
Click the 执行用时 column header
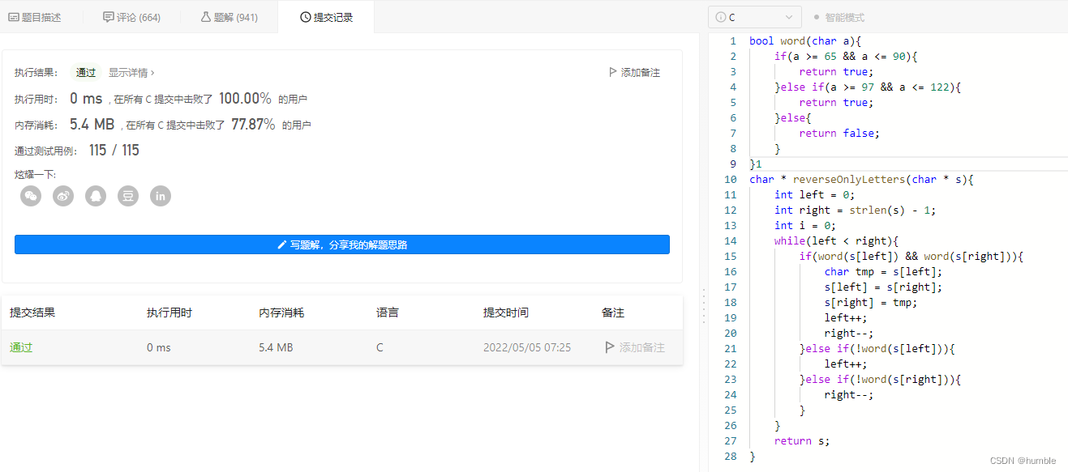click(x=169, y=313)
